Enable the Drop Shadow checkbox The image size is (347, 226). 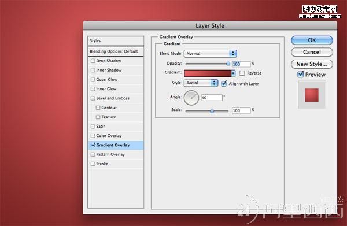(93, 61)
